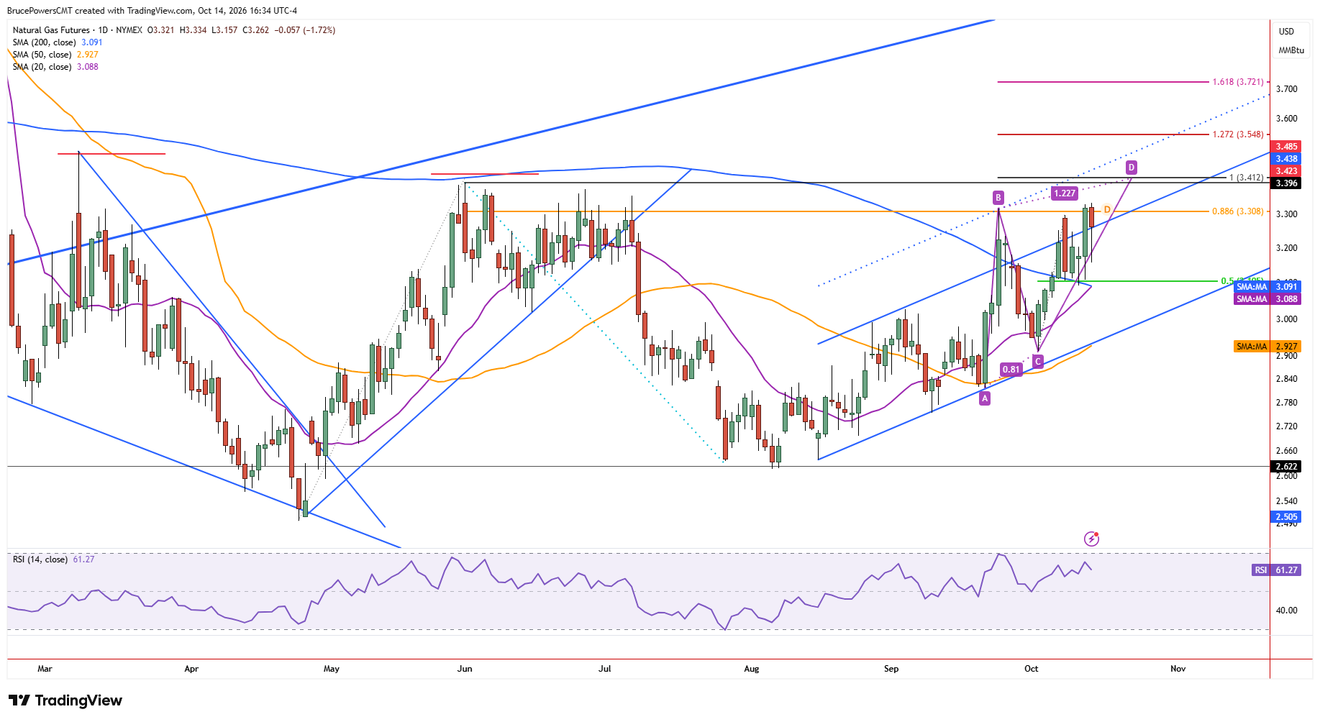This screenshot has height=722, width=1320.
Task: Click the black 3.396 price tag
Action: pos(1286,183)
